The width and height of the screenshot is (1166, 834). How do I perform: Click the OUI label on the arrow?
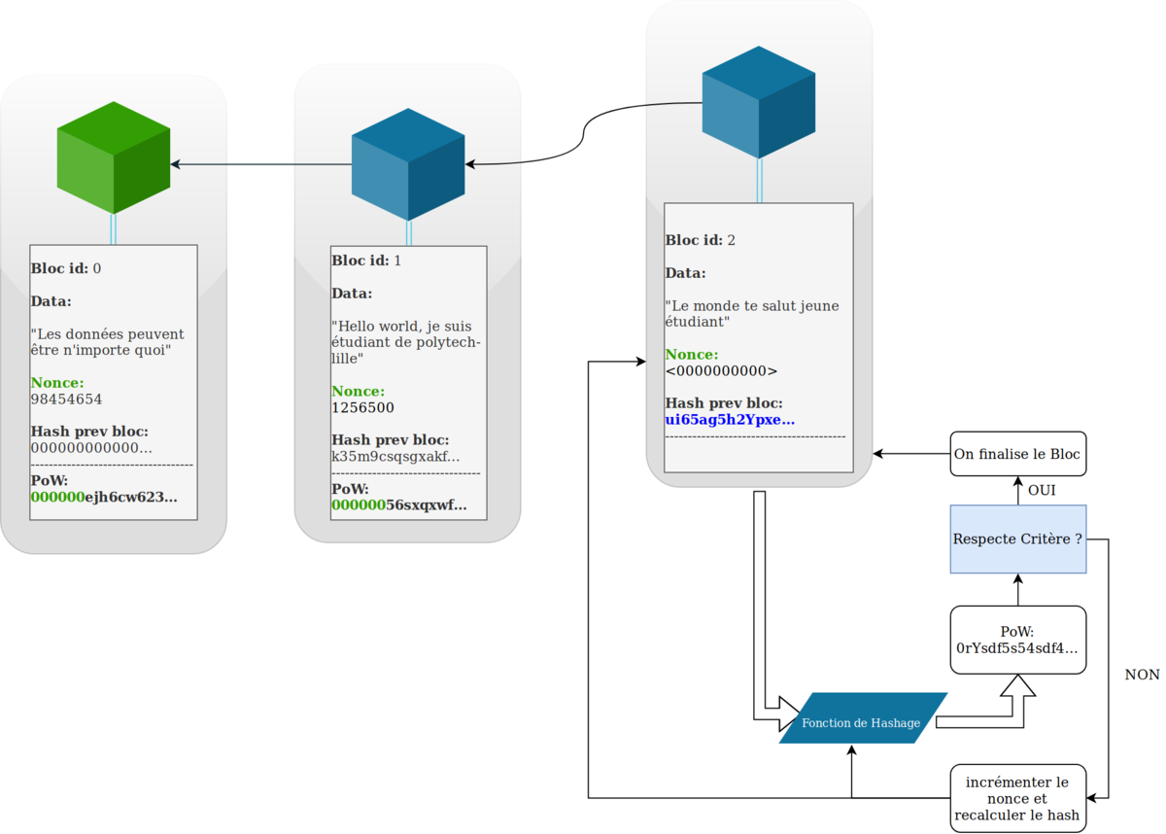pyautogui.click(x=1041, y=490)
